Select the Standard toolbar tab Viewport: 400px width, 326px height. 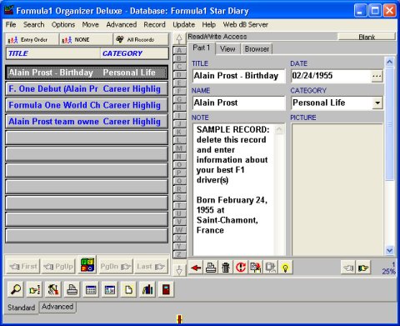[x=22, y=308]
